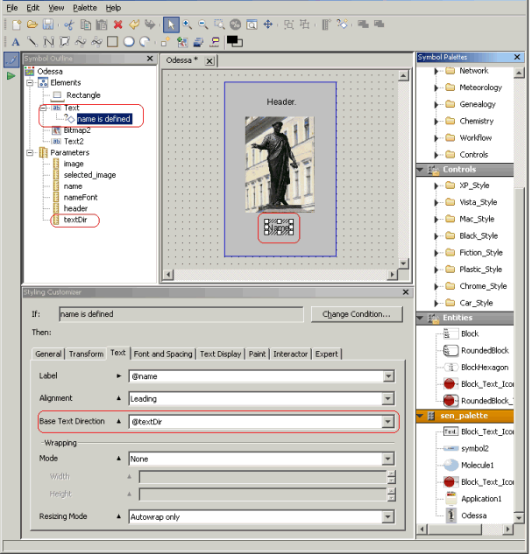Activate the Select arrow tool
Image resolution: width=532 pixels, height=554 pixels.
171,25
